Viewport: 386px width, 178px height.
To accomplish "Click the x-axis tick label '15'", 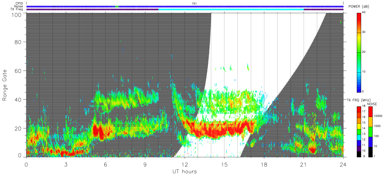I will tap(224, 164).
